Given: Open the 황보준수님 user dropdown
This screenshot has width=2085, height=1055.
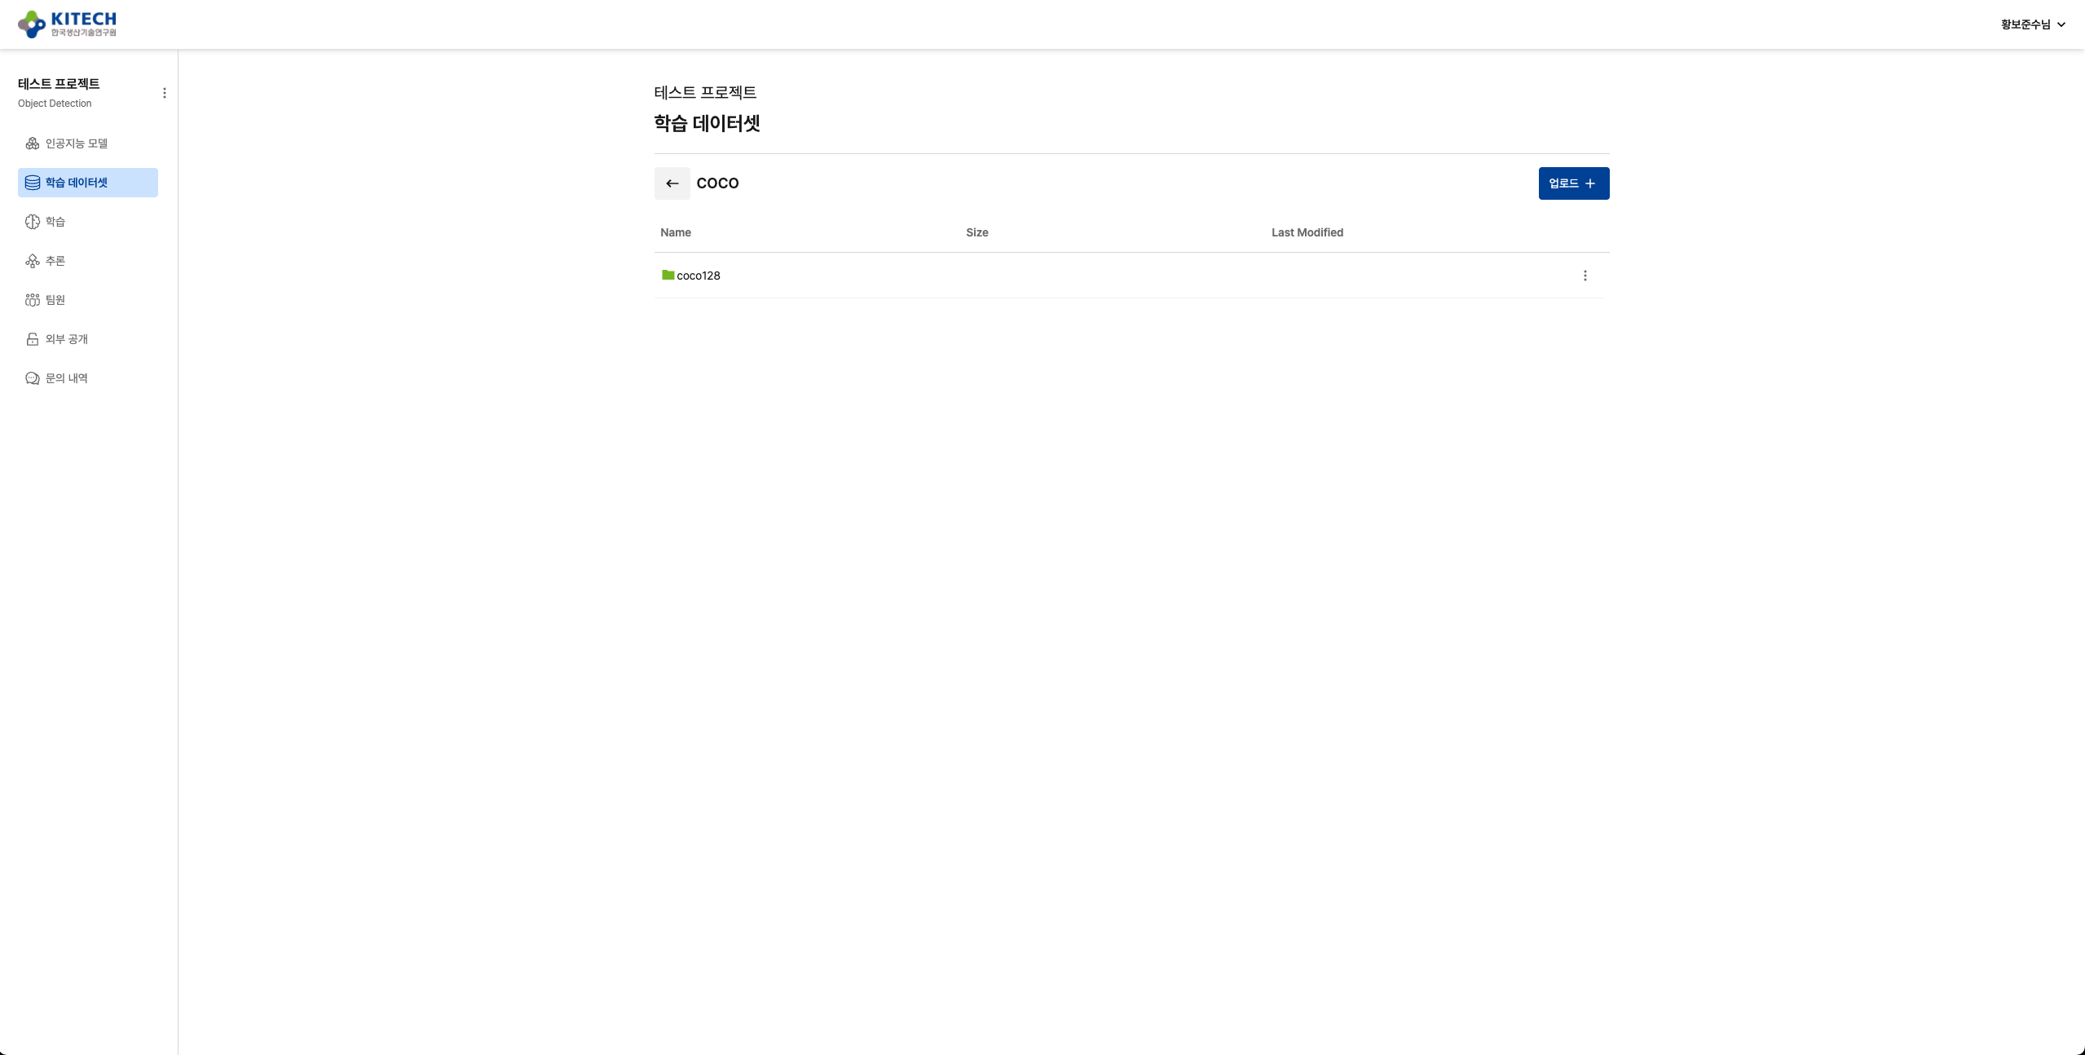Looking at the screenshot, I should [x=2032, y=24].
